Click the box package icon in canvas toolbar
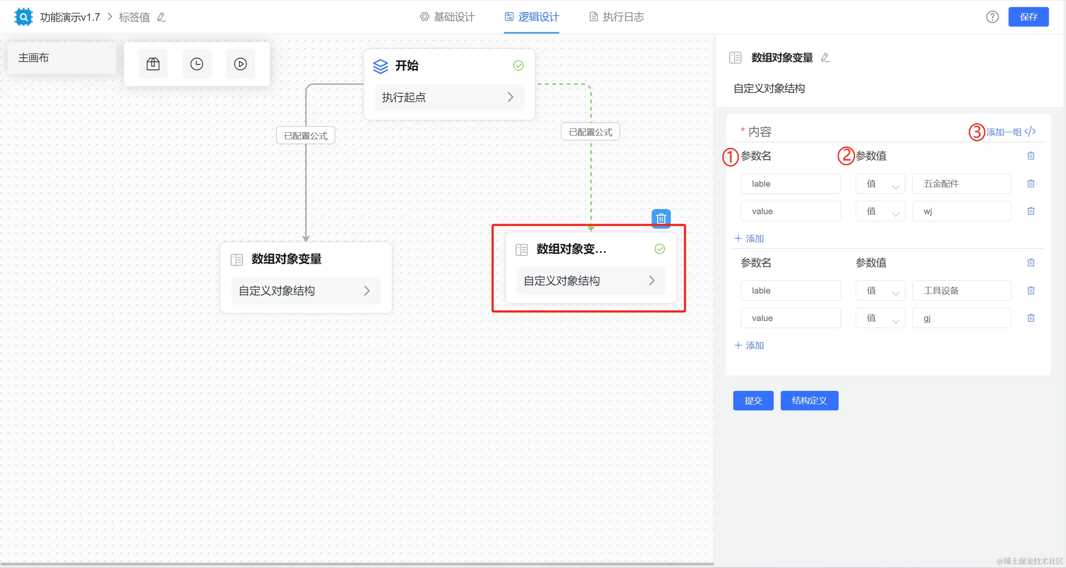This screenshot has height=568, width=1066. [x=153, y=64]
